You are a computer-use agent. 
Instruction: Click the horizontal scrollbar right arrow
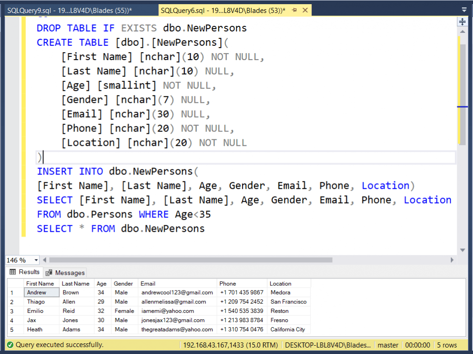453,260
